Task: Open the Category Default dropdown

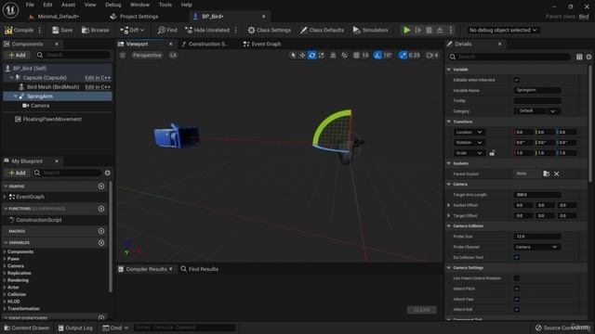Action: (x=537, y=111)
